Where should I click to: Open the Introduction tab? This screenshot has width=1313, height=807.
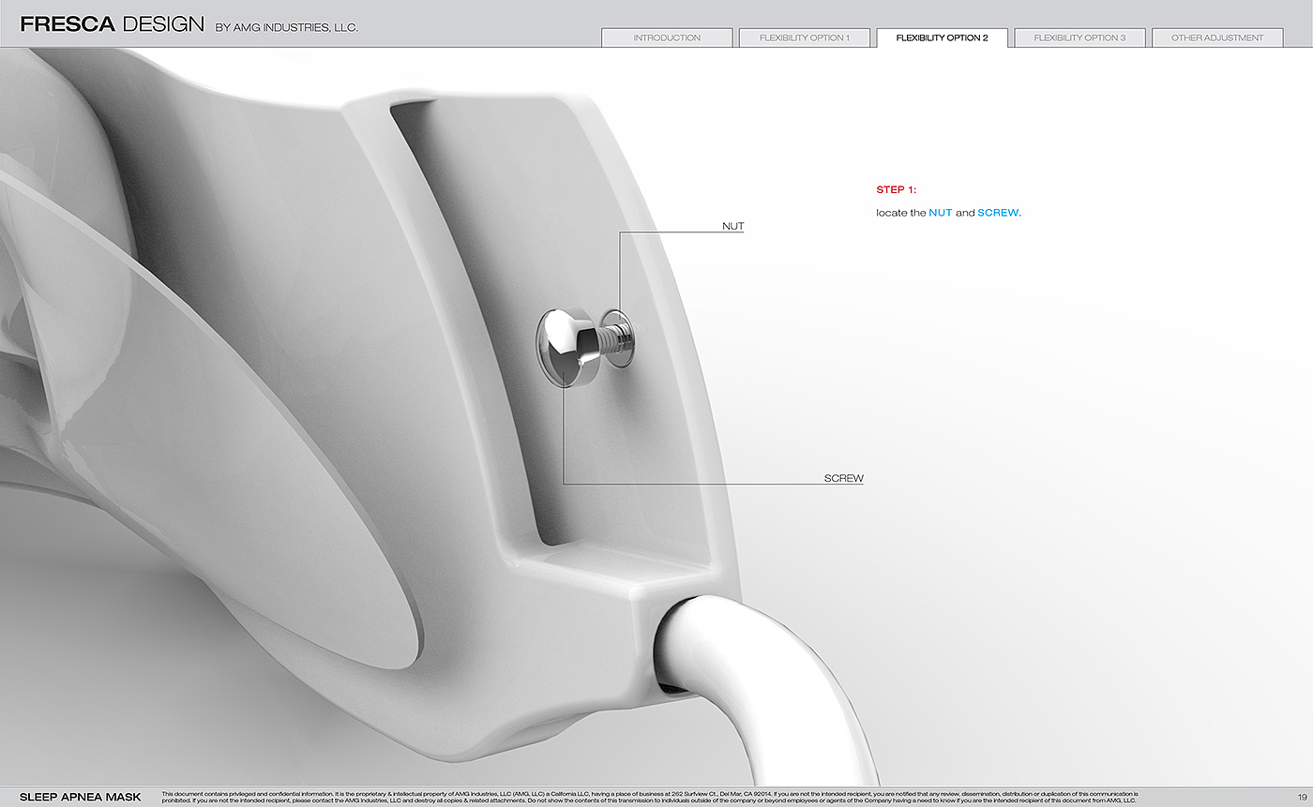click(667, 38)
